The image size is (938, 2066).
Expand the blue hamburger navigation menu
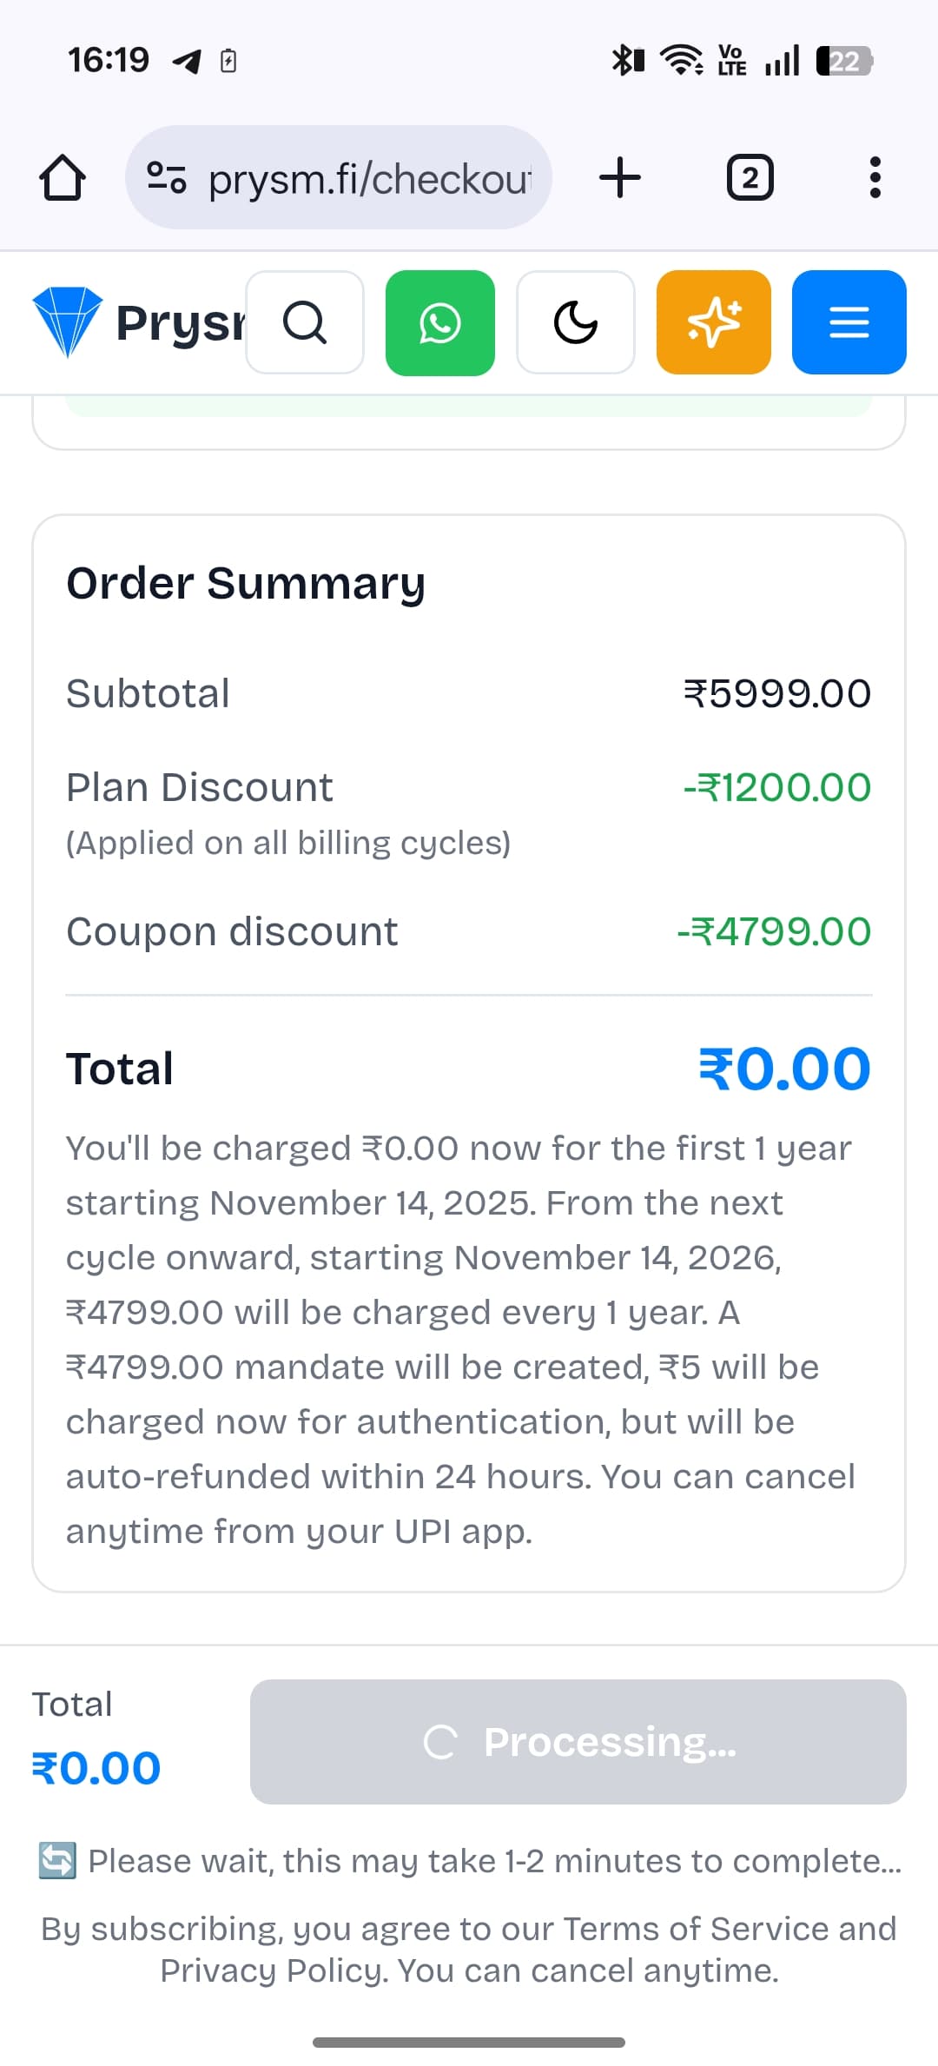(849, 322)
